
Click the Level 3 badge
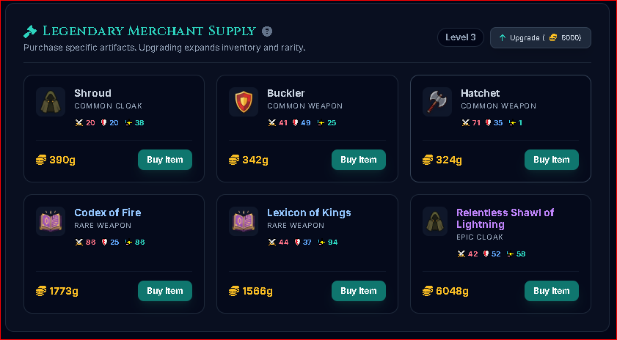point(461,37)
